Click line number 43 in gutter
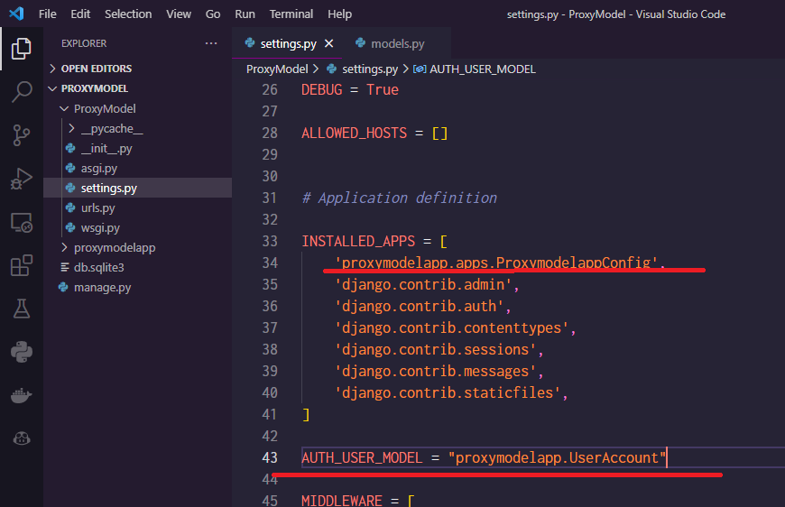This screenshot has width=785, height=507. 270,457
